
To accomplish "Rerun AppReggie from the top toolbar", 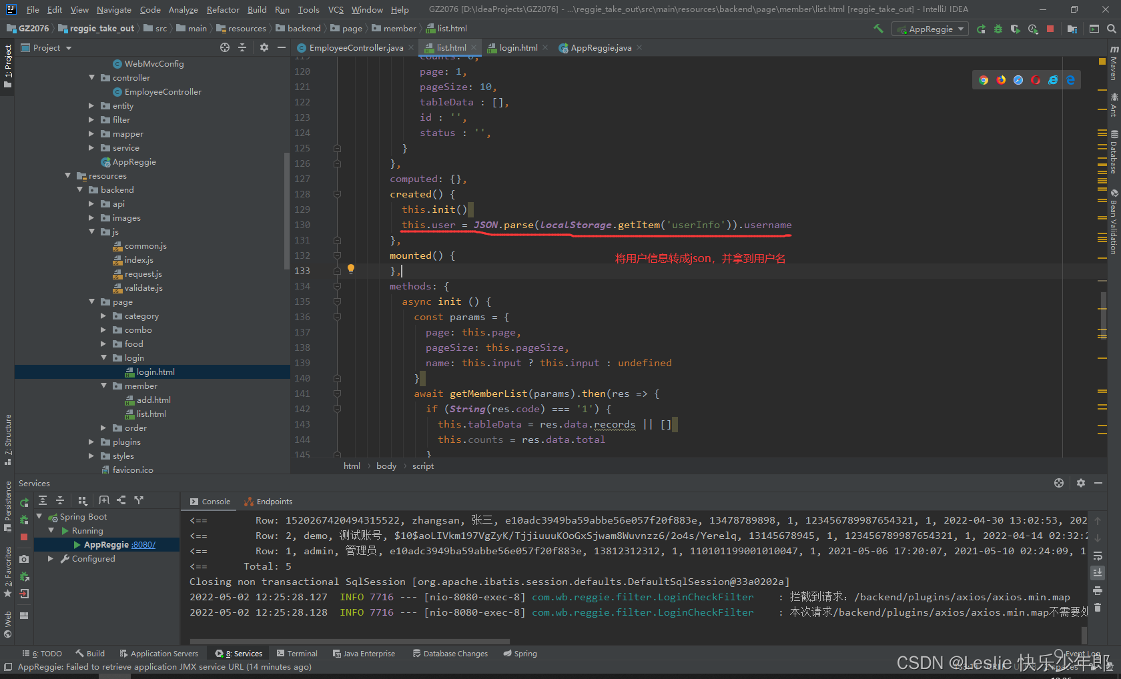I will (x=981, y=29).
